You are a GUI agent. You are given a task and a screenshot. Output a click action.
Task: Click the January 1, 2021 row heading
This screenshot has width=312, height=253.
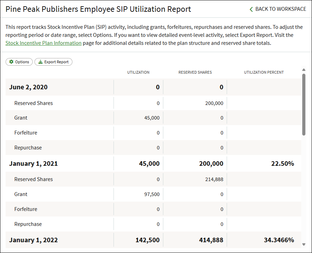33,164
